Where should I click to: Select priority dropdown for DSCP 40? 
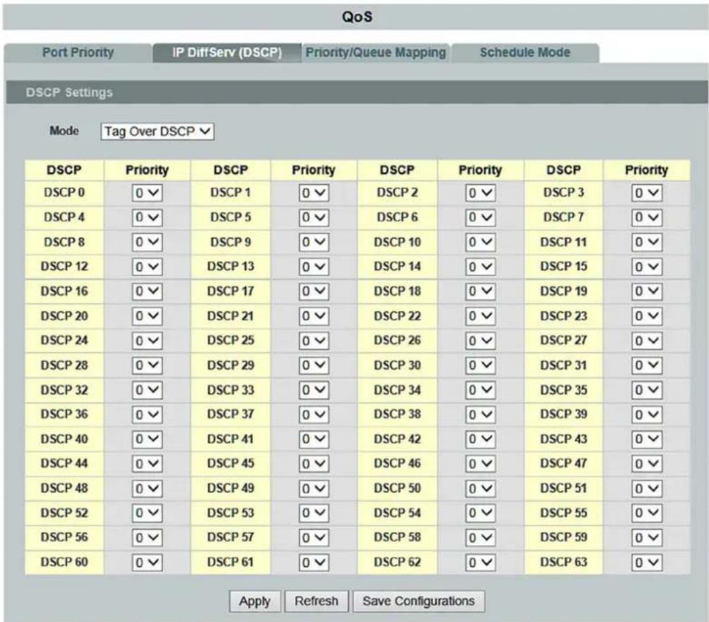147,439
